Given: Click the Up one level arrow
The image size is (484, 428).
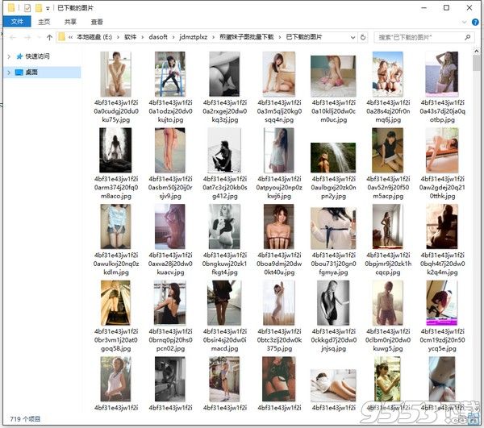Looking at the screenshot, I should pyautogui.click(x=50, y=37).
